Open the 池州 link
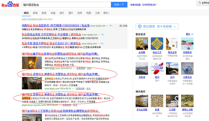Image resolution: width=209 pixels, height=121 pixels. [172, 77]
